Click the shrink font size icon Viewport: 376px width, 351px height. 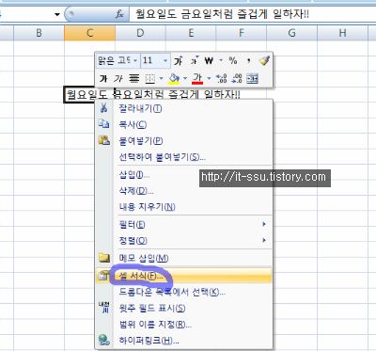(195, 60)
